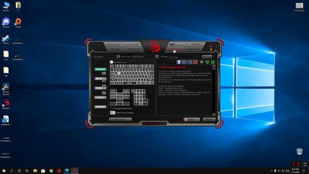
Task: Click the Home key on virtual keyboard
Action: (119, 94)
